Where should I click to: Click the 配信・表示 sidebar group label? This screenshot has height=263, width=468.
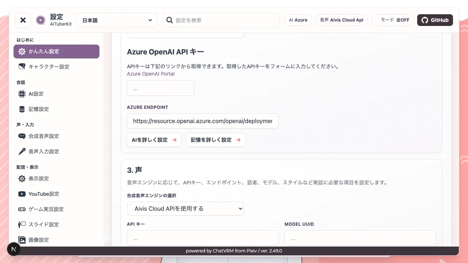pos(27,167)
